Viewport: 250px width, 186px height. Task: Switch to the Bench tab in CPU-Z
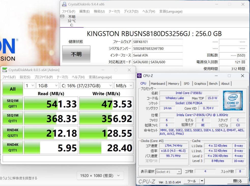213,84
